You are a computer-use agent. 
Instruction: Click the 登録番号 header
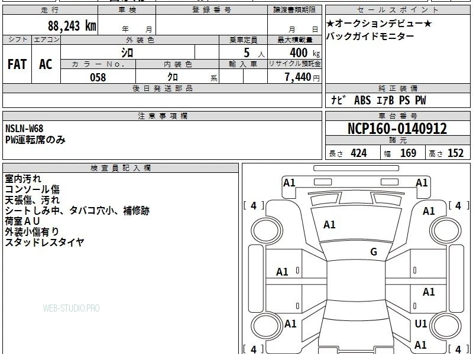click(212, 10)
